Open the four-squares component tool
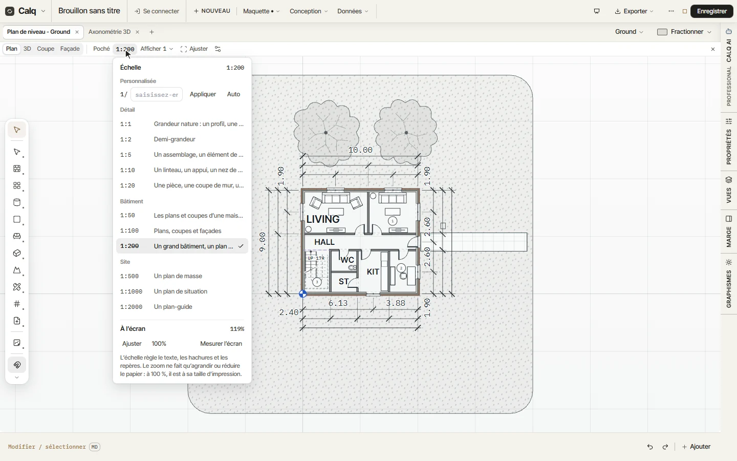Viewport: 737px width, 461px height. (x=17, y=186)
